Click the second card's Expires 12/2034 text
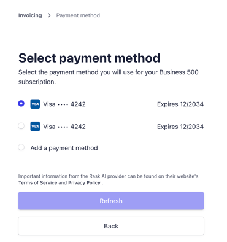 pos(180,127)
